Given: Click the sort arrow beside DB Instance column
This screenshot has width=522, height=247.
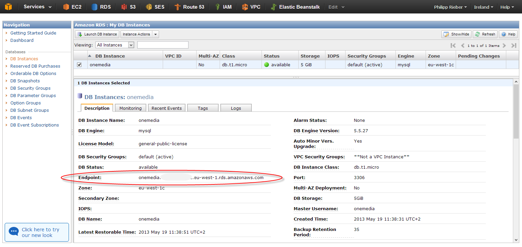Looking at the screenshot, I should (90, 56).
